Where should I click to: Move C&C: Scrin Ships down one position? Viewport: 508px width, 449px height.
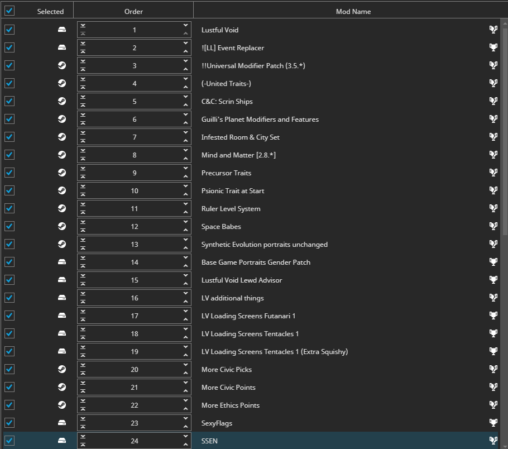pos(186,97)
